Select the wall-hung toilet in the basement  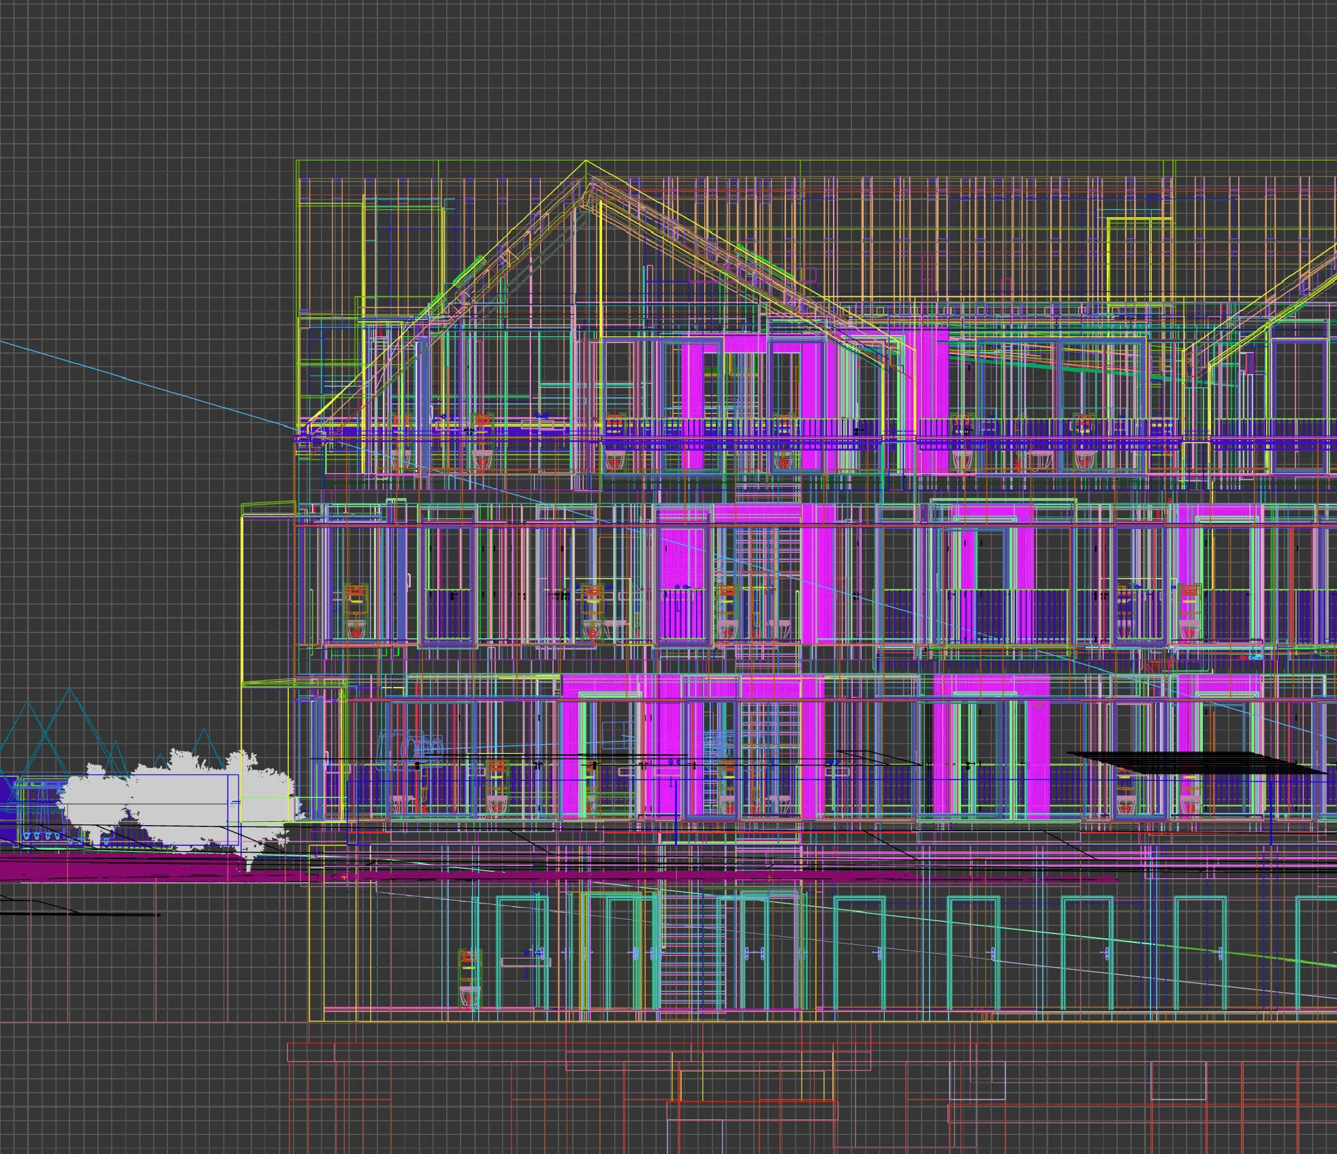pos(468,980)
